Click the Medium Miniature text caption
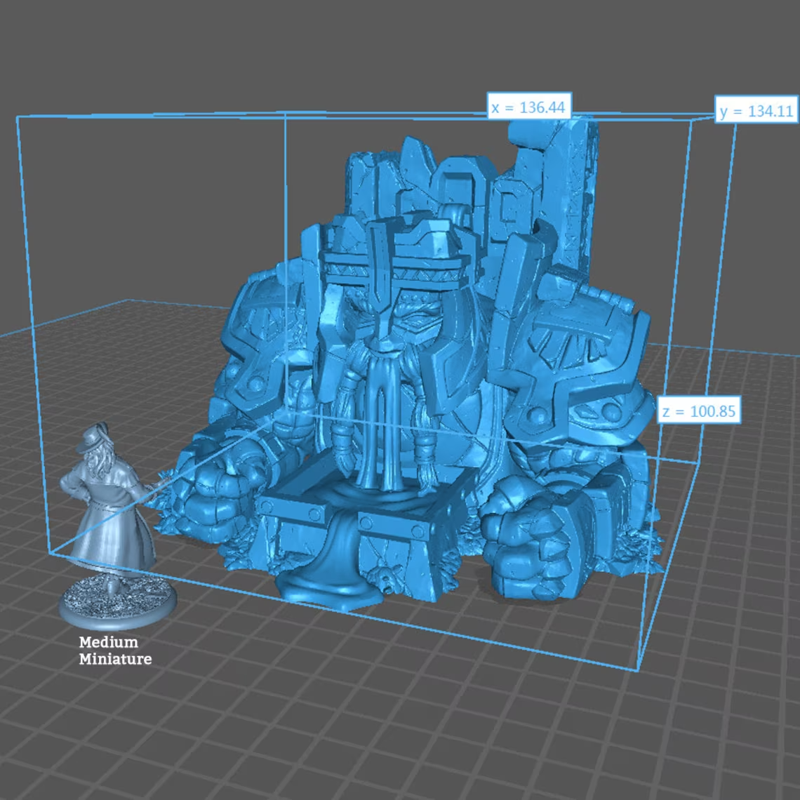Viewport: 800px width, 800px height. click(x=115, y=651)
